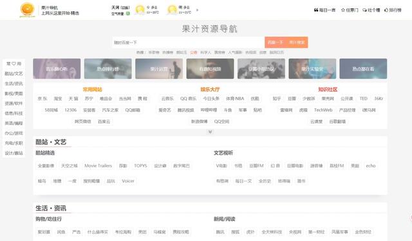Open the 体育·NBA link
This screenshot has height=241, width=412.
[235, 99]
